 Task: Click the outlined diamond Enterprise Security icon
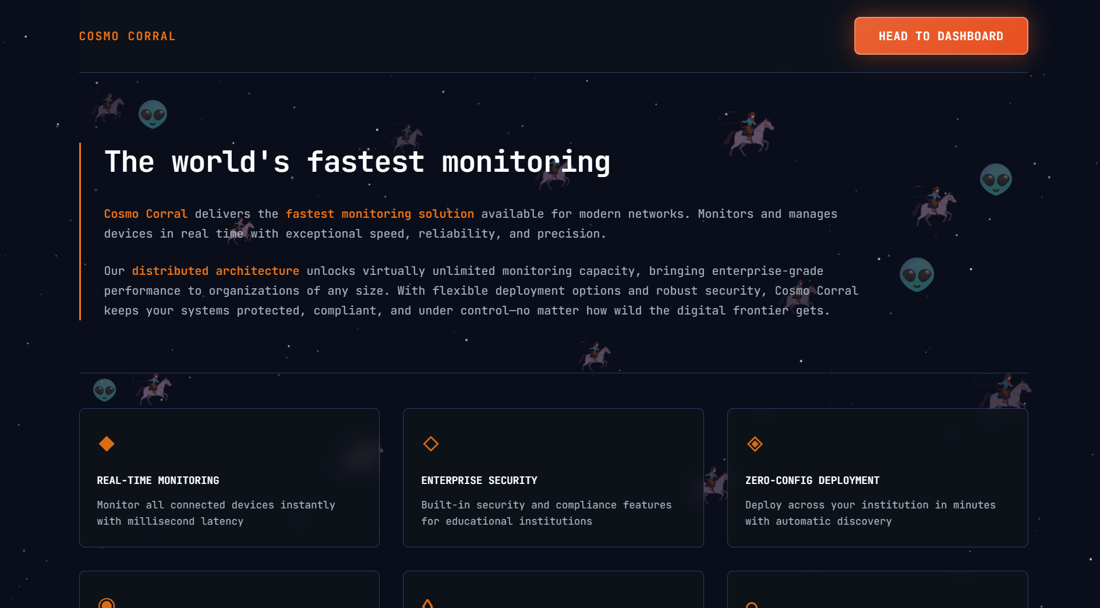tap(431, 444)
